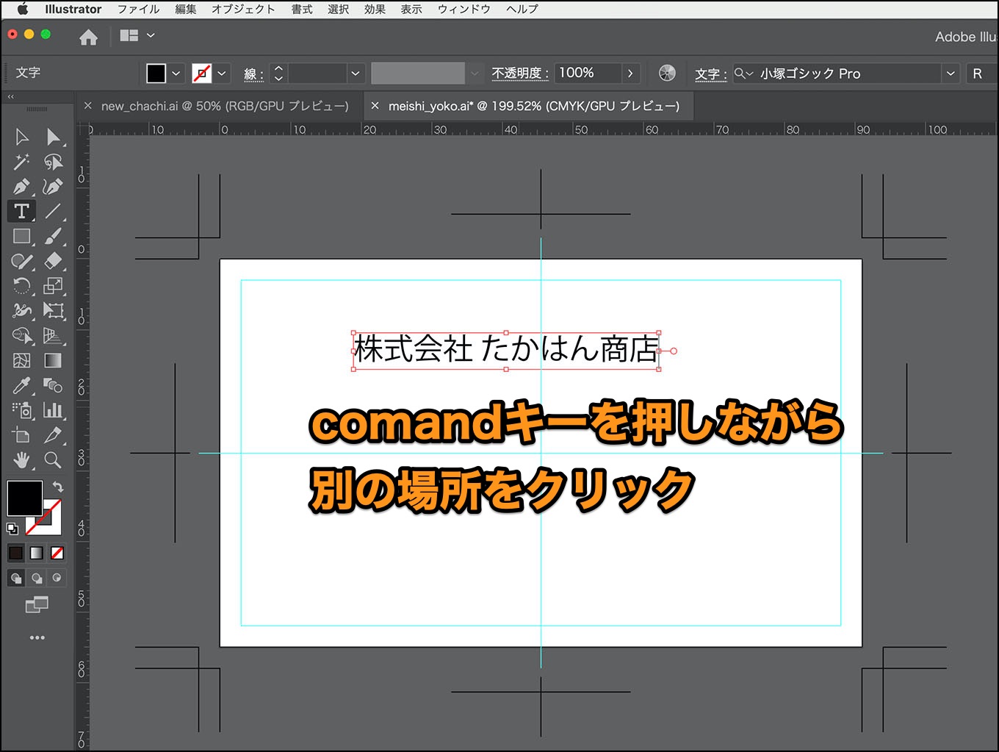Open the オブジェクト menu

click(x=243, y=10)
